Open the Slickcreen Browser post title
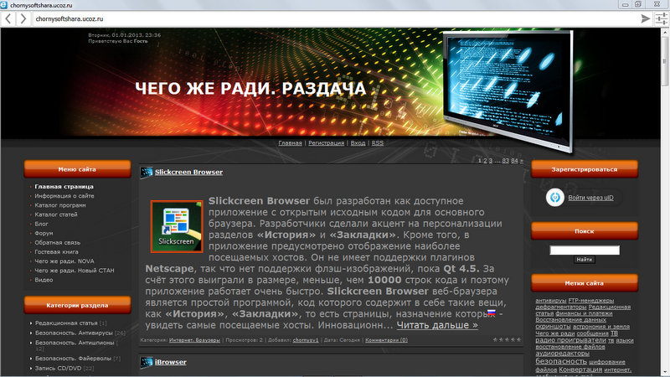This screenshot has width=670, height=377. pos(189,173)
